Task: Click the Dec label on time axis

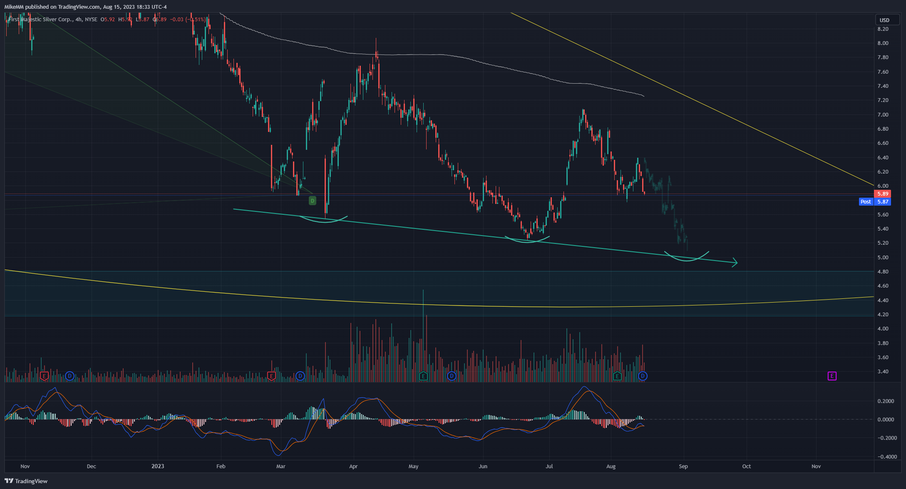Action: [x=92, y=466]
